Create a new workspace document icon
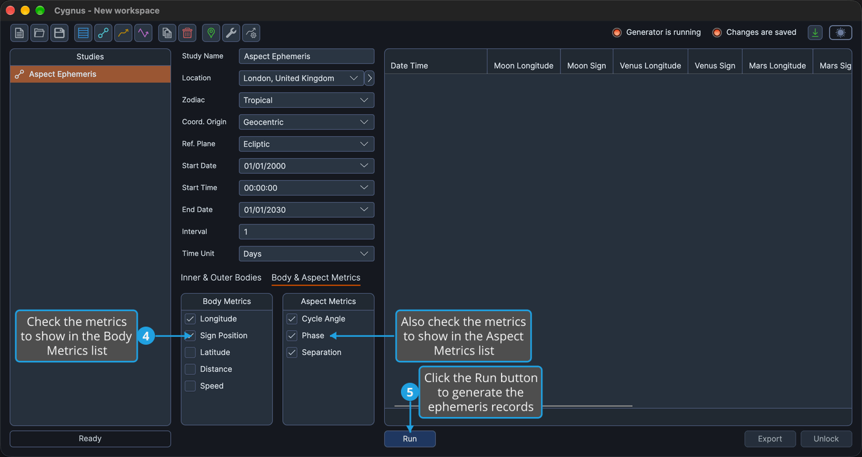The image size is (862, 457). pos(19,33)
